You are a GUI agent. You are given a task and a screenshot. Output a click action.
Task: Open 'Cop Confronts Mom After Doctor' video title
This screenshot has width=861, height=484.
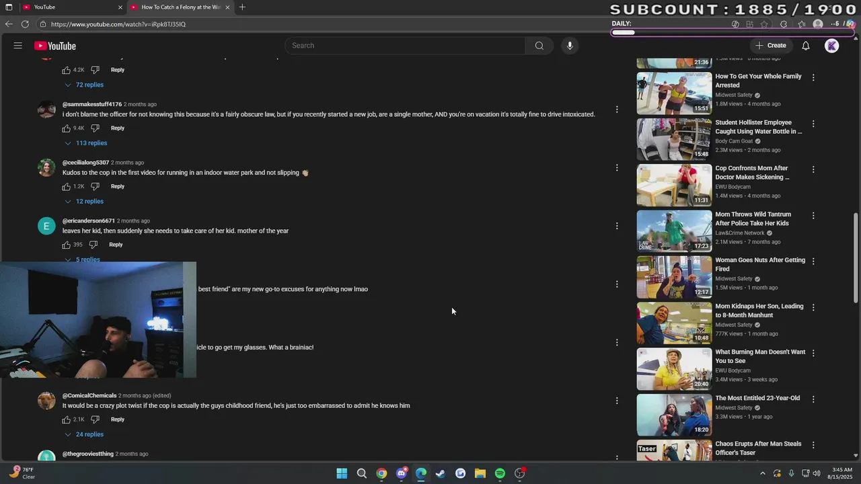tap(752, 173)
